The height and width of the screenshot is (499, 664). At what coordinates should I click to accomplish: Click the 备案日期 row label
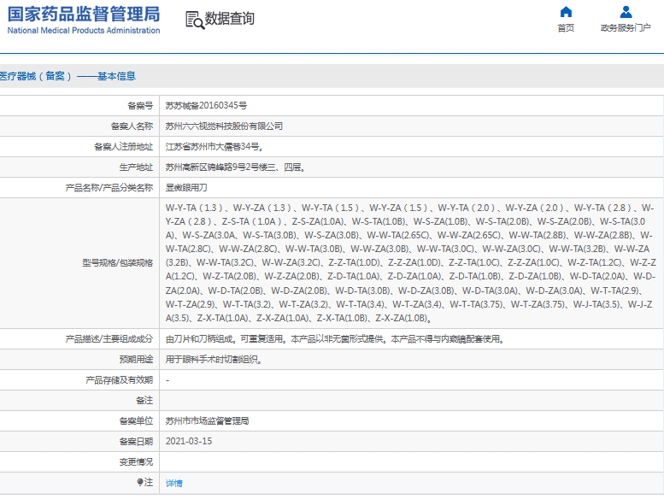pos(136,441)
